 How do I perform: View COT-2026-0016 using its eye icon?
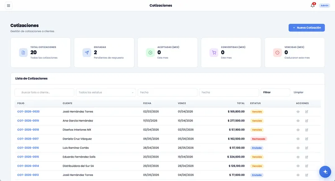(298, 148)
